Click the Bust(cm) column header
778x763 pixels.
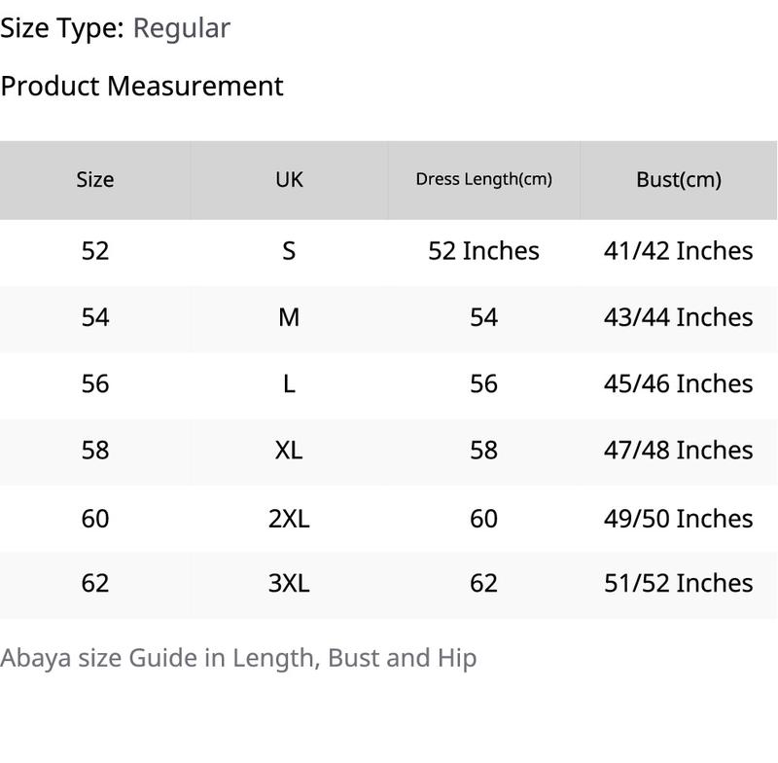679,179
